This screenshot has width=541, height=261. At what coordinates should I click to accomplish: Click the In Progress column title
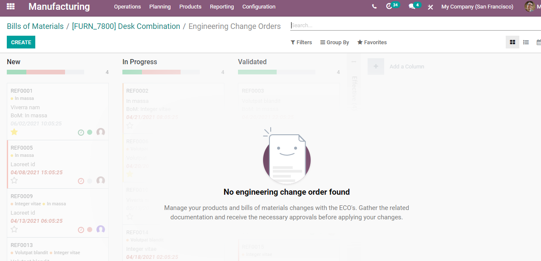coord(140,62)
